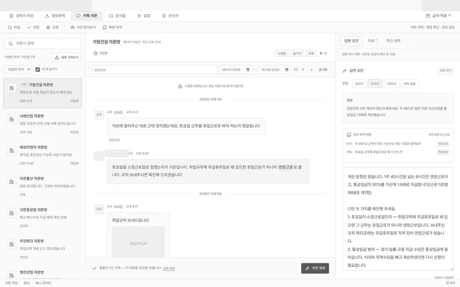Open the 미답변 먼저 sort dropdown

(x=18, y=69)
